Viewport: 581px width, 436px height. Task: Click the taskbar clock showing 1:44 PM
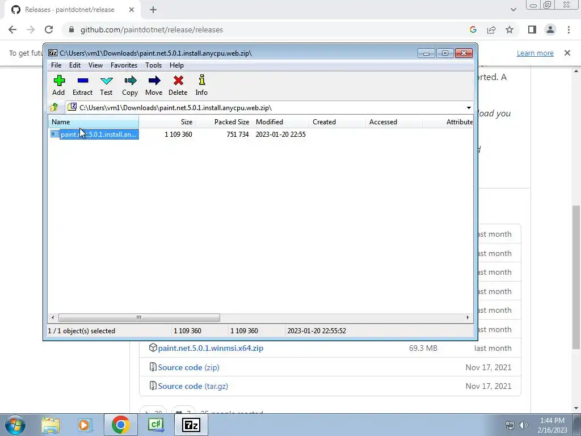point(552,425)
